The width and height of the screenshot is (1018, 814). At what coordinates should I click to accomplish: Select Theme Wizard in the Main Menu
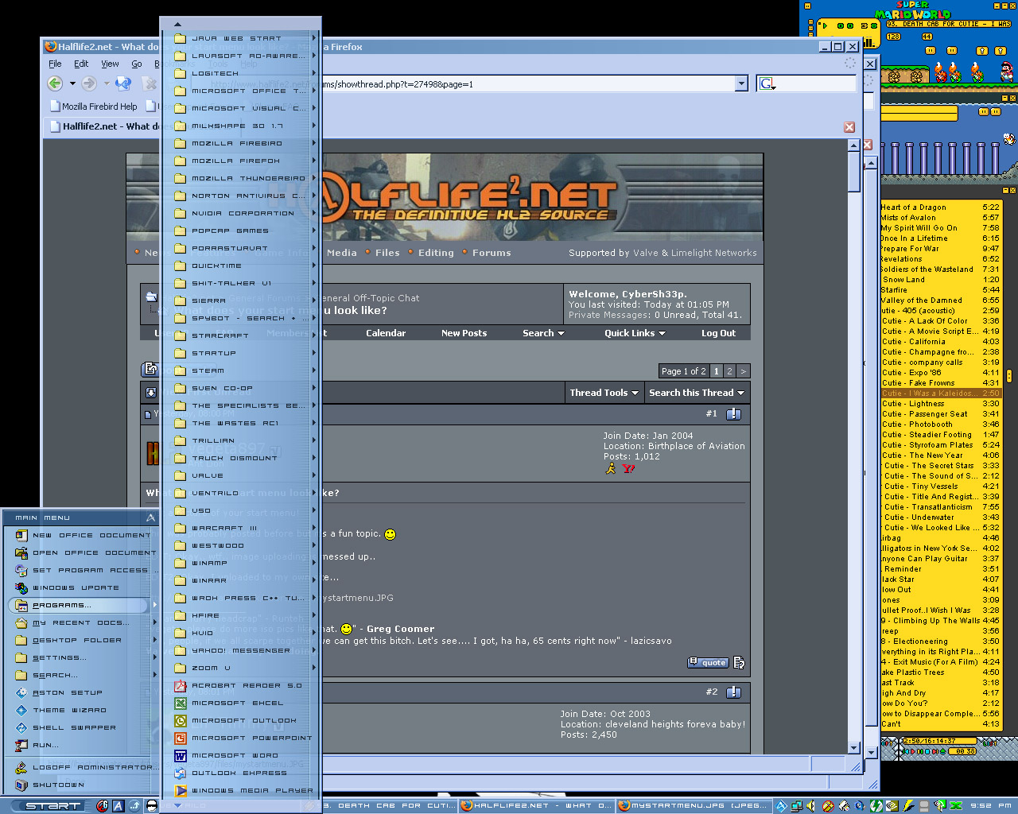(84, 710)
